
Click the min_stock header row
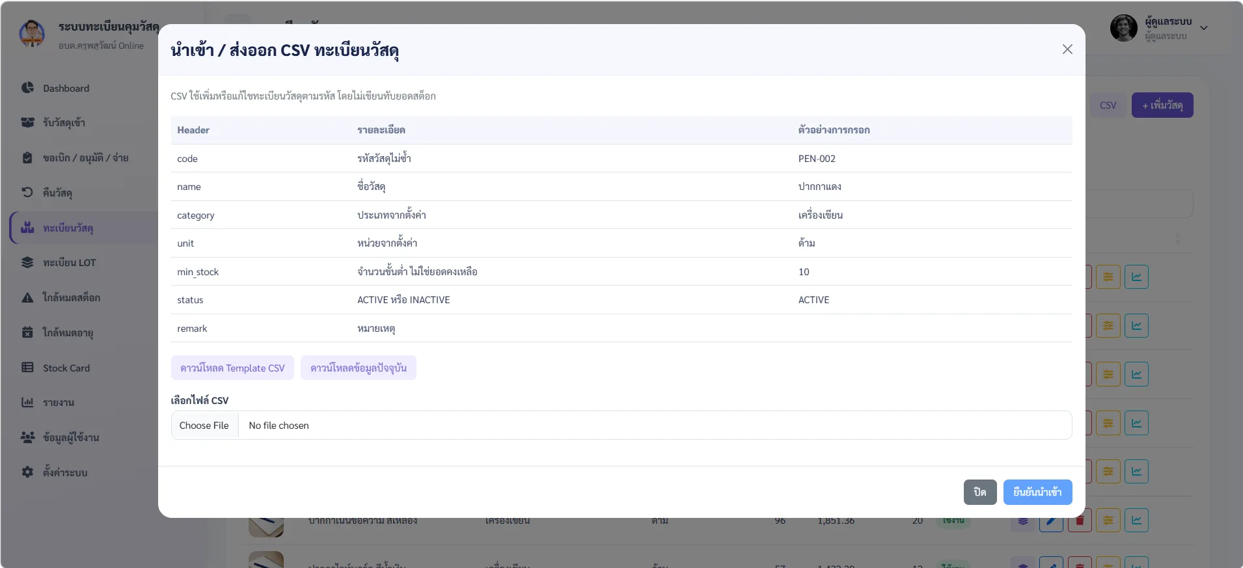pos(621,272)
